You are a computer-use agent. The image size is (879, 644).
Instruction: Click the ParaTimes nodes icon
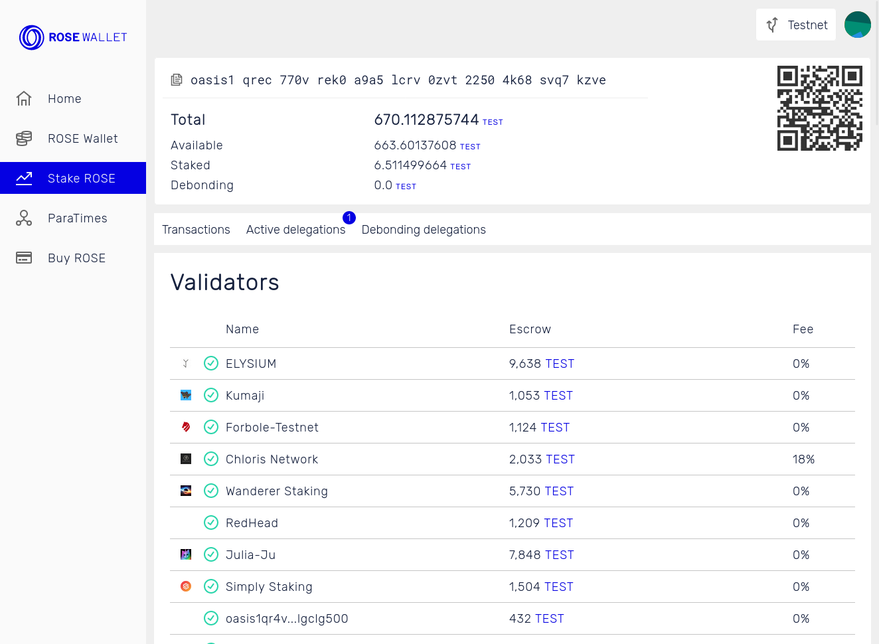(x=24, y=218)
